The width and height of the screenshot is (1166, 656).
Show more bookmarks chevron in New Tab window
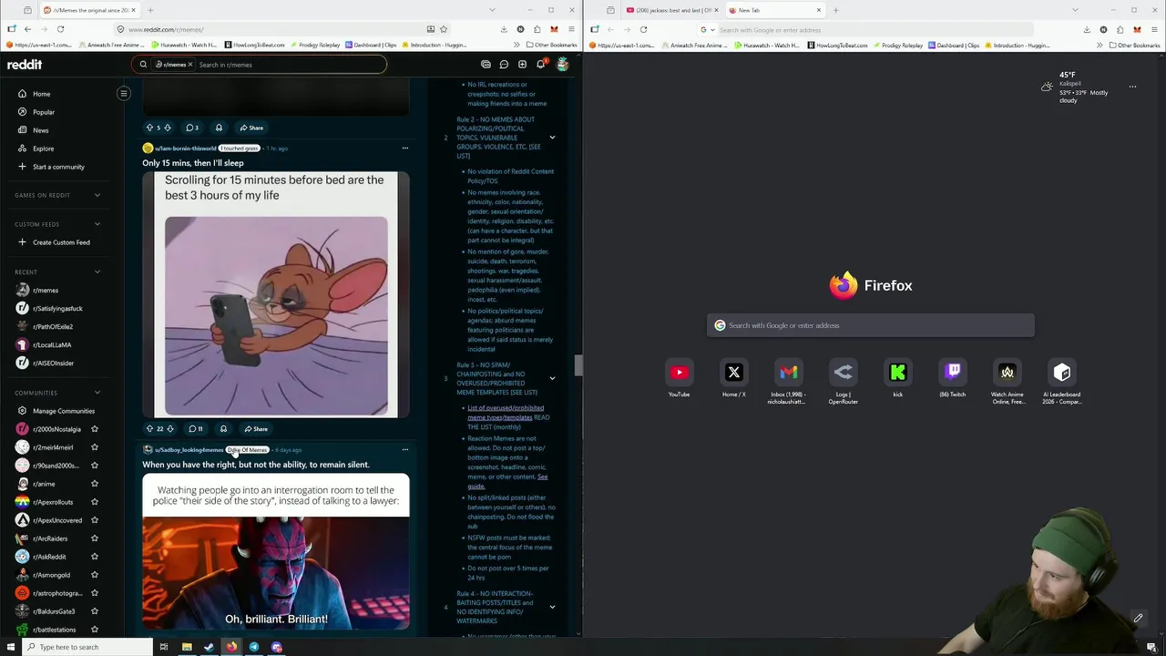[x=1100, y=45]
